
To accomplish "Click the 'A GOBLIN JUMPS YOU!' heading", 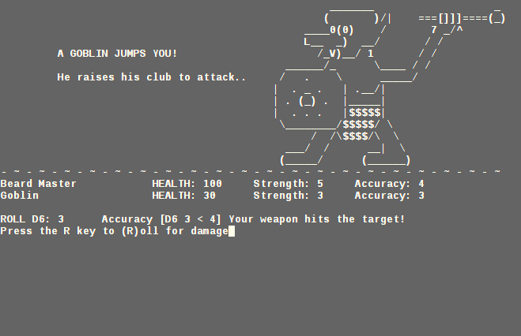I will click(117, 54).
